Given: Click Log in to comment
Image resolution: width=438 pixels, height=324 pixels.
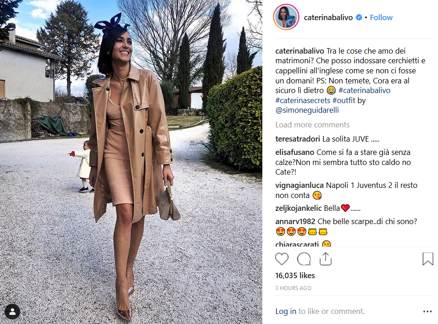Looking at the screenshot, I should 286,311.
